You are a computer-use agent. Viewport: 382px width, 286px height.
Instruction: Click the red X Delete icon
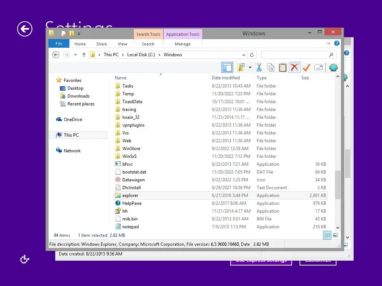295,67
